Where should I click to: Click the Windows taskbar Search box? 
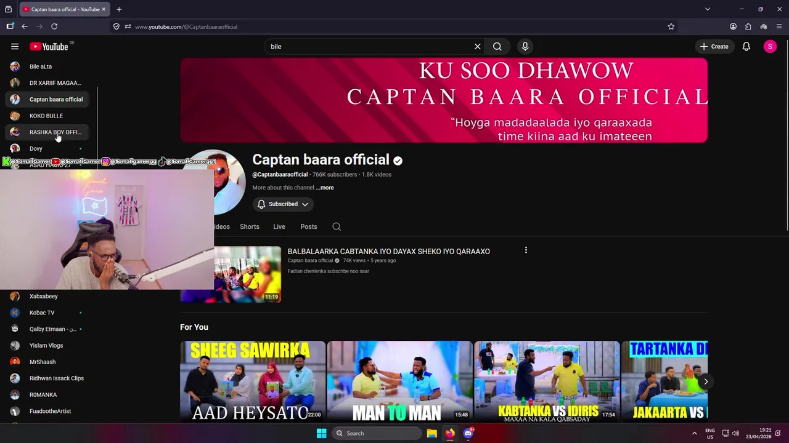(377, 433)
